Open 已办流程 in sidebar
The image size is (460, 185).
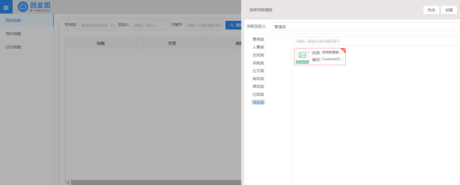14,47
